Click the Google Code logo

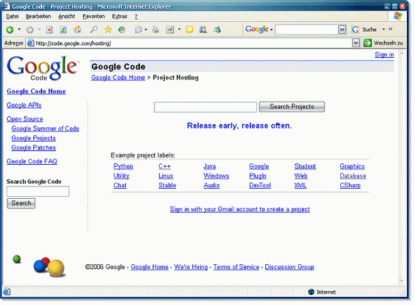(x=42, y=68)
